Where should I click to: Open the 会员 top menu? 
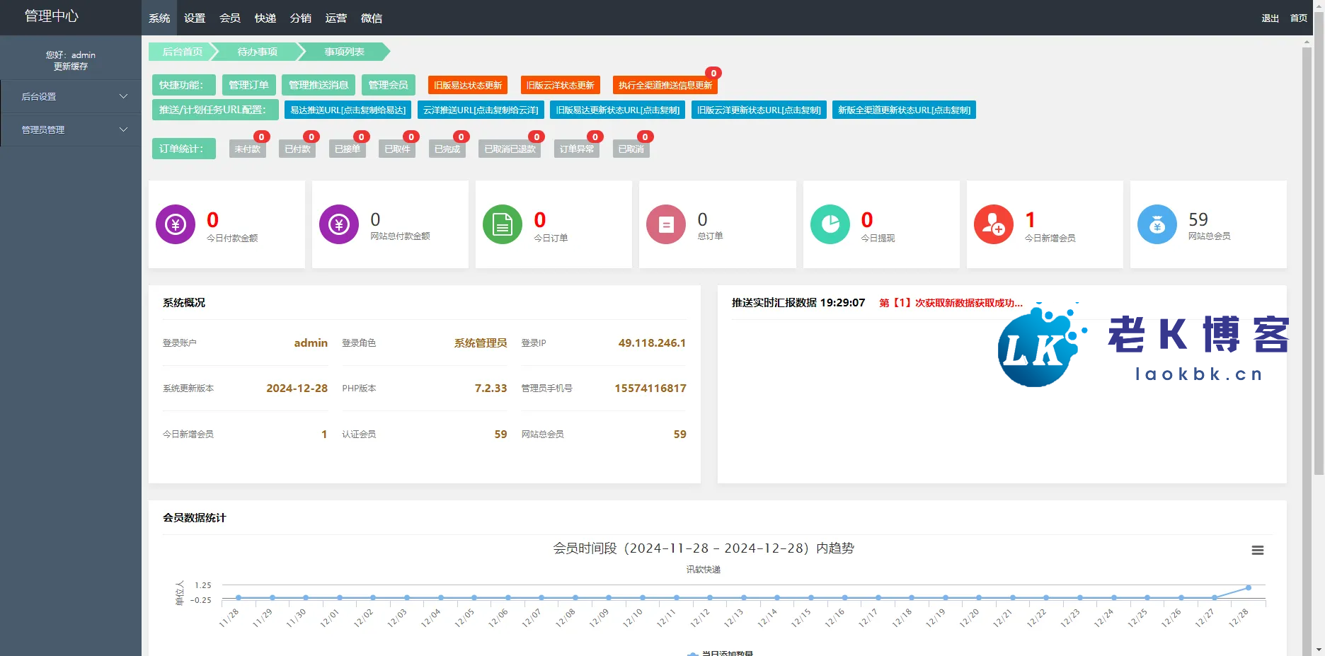[230, 18]
